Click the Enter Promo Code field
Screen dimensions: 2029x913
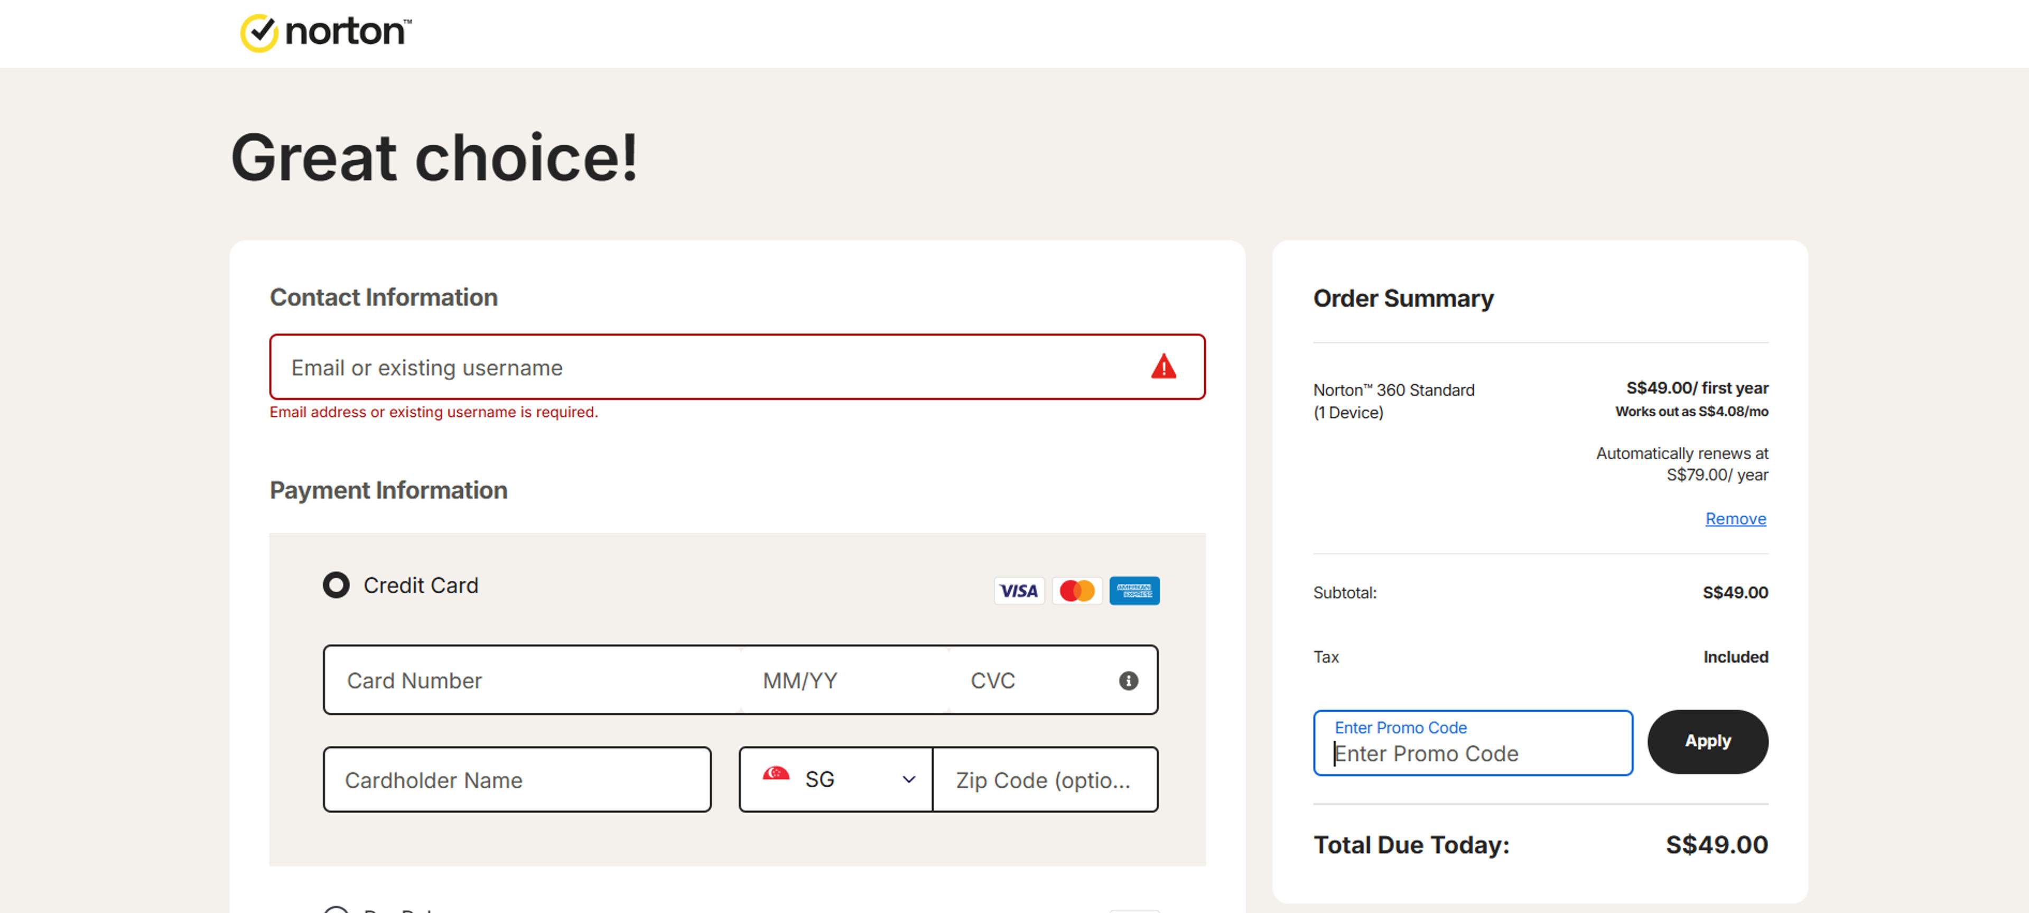1473,753
